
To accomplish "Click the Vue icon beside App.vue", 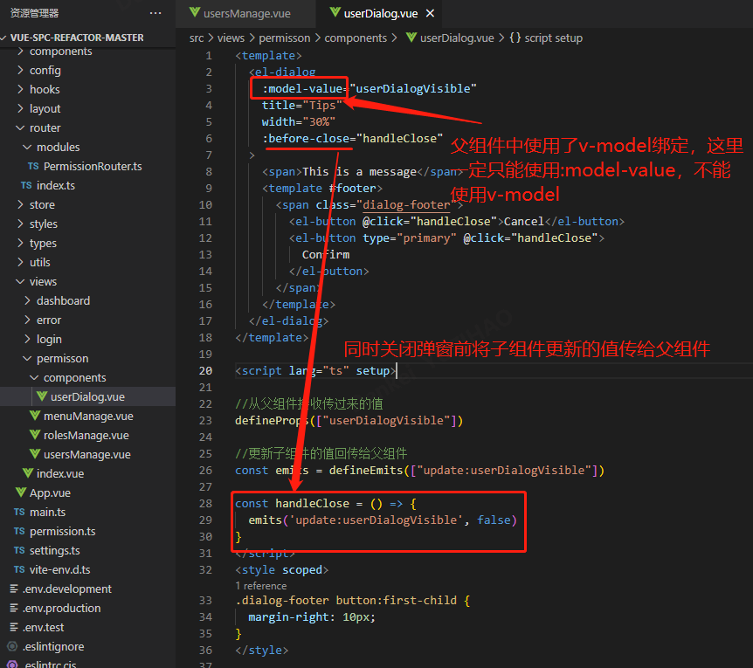I will 21,492.
